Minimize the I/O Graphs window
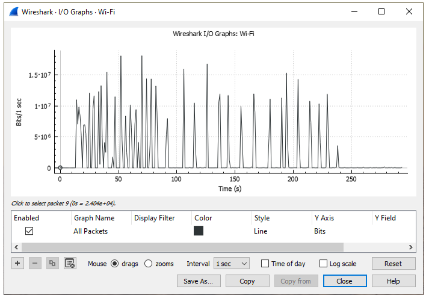The image size is (426, 298). [x=354, y=11]
